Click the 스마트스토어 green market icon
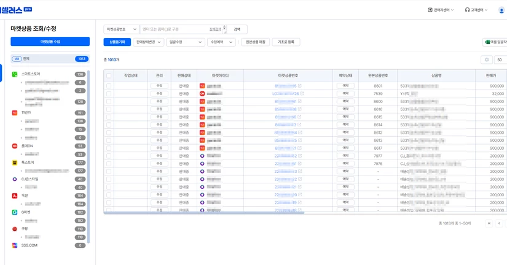 (15, 74)
